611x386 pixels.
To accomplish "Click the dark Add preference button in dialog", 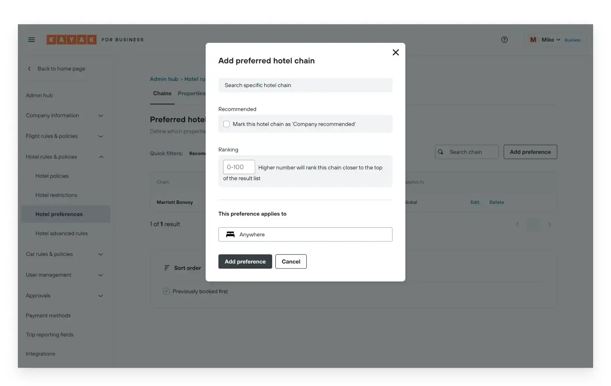I will 245,261.
